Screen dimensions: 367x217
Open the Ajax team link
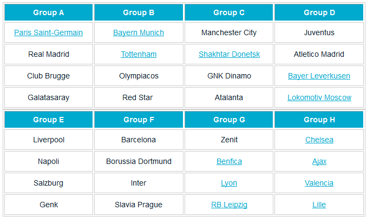(319, 162)
